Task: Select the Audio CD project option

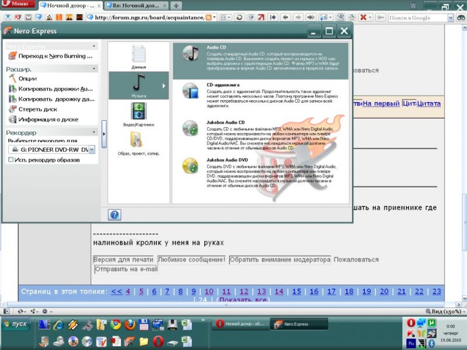Action: (260, 58)
